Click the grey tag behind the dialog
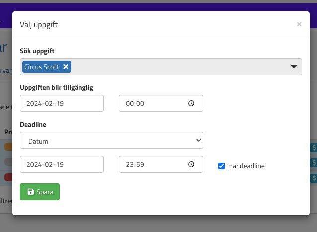317x232 pixels. pos(8,162)
